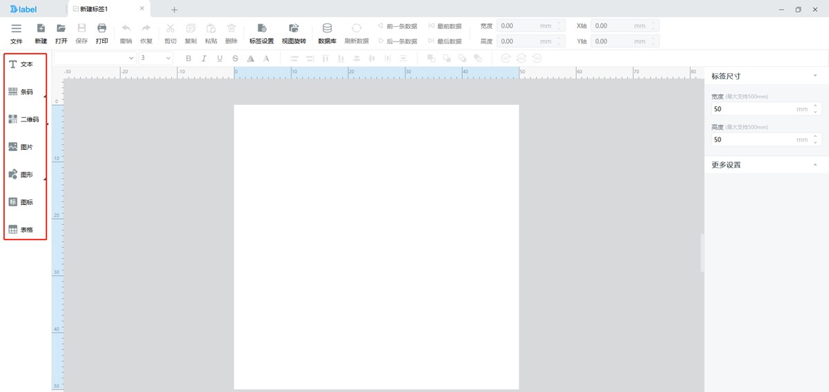
Task: Select the 图标 (Icon) tool
Action: pos(21,202)
